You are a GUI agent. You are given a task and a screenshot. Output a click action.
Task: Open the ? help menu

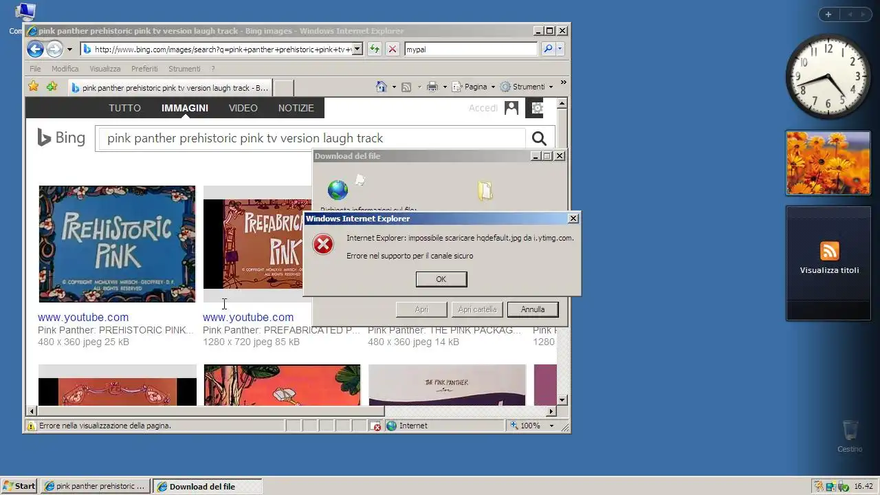tap(213, 69)
